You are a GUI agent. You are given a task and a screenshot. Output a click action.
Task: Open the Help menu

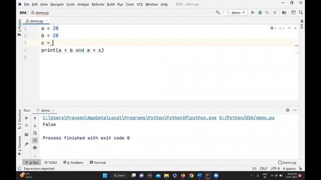click(x=164, y=4)
